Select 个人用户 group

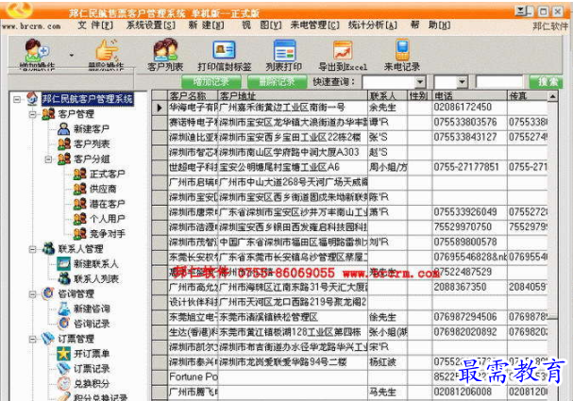point(108,219)
